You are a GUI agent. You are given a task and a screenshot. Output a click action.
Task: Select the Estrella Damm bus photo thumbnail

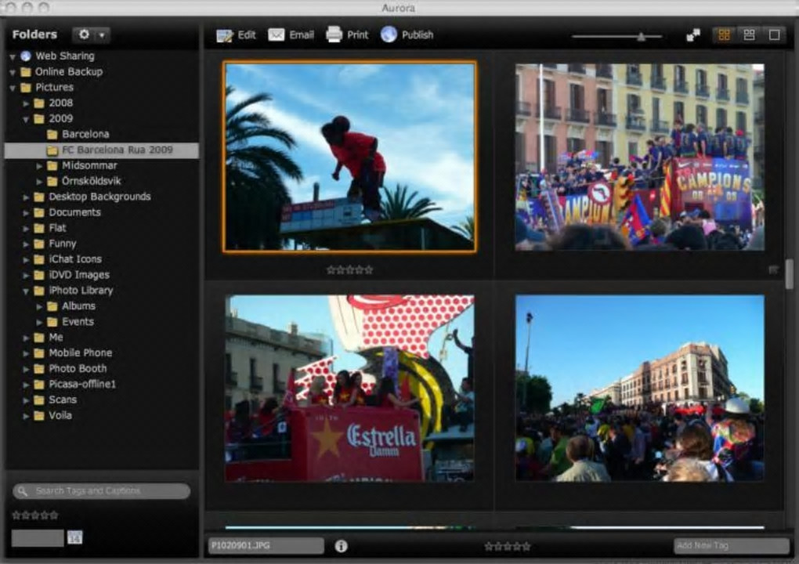(349, 388)
